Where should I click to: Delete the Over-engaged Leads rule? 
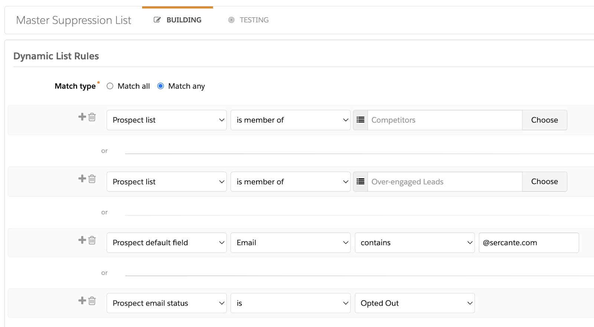point(92,179)
